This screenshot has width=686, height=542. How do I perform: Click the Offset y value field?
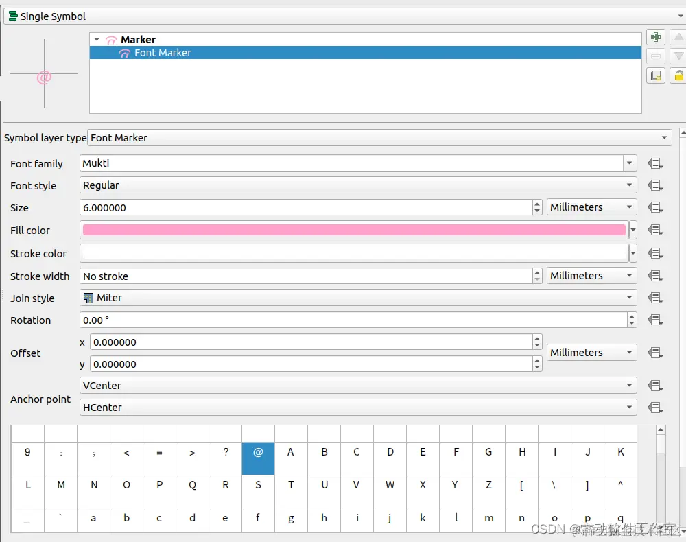point(311,364)
